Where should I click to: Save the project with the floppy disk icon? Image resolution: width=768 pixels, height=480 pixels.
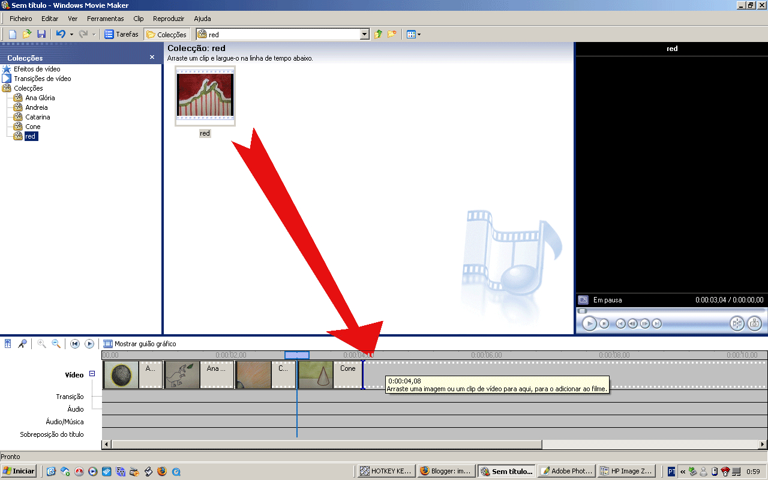tap(41, 34)
